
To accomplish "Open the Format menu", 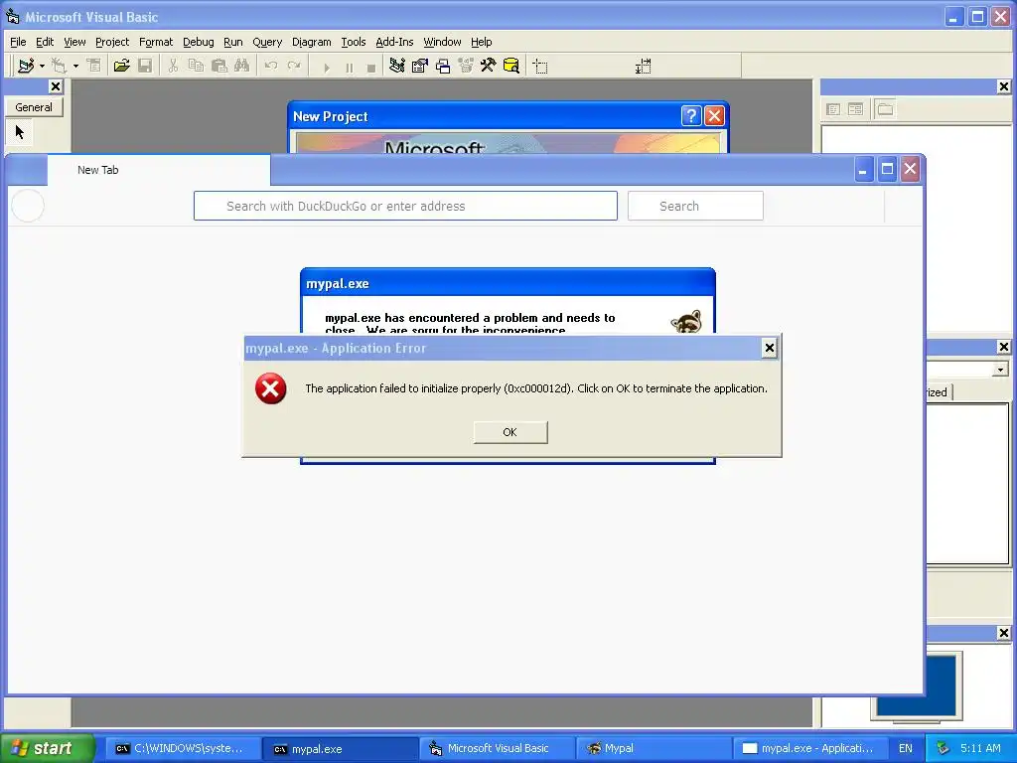I will [x=156, y=42].
